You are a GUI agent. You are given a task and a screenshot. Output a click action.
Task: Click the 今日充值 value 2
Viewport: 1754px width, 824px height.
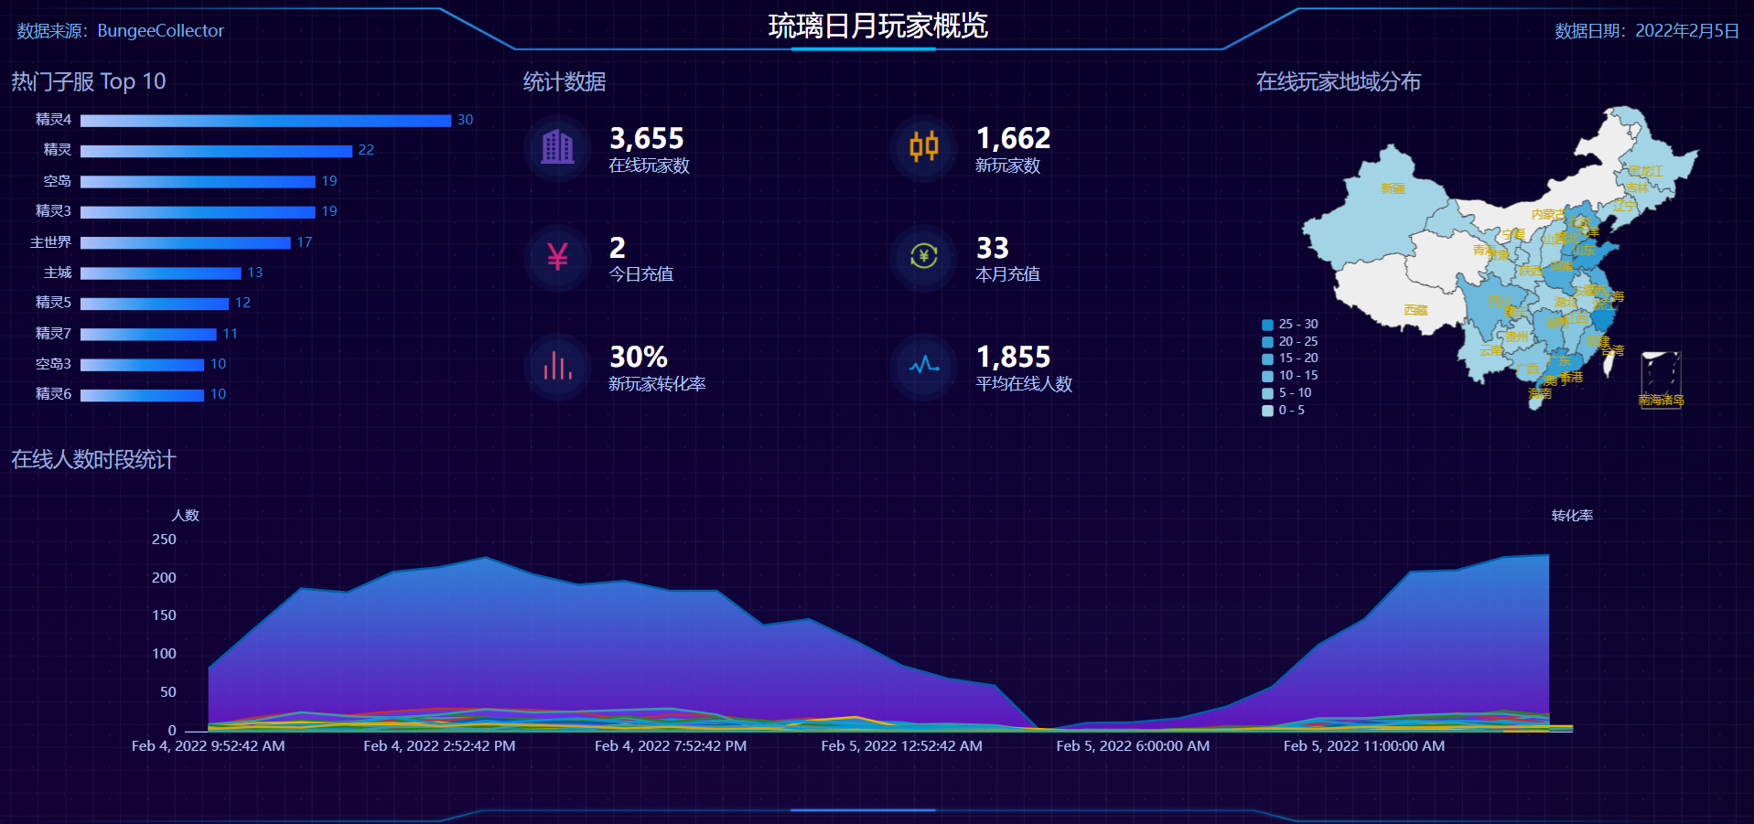pyautogui.click(x=618, y=248)
